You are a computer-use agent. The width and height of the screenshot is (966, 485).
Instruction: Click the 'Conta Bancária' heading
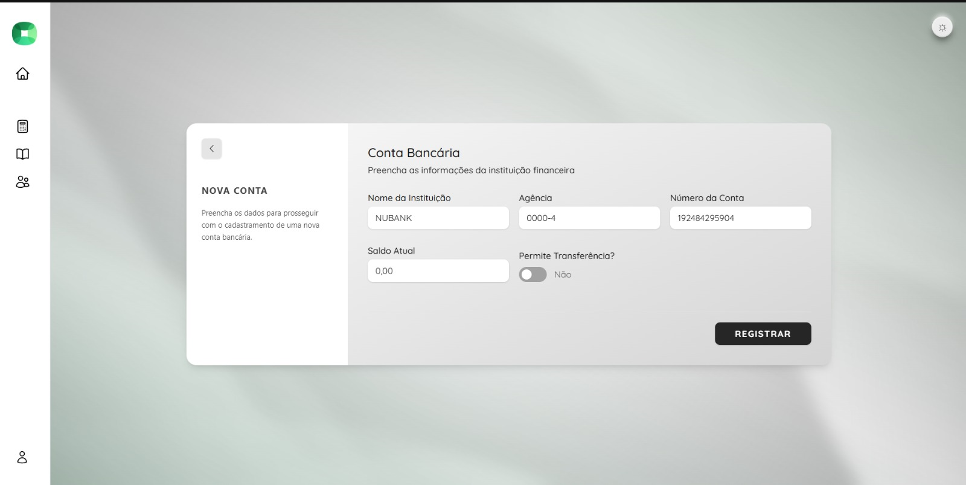pyautogui.click(x=414, y=153)
